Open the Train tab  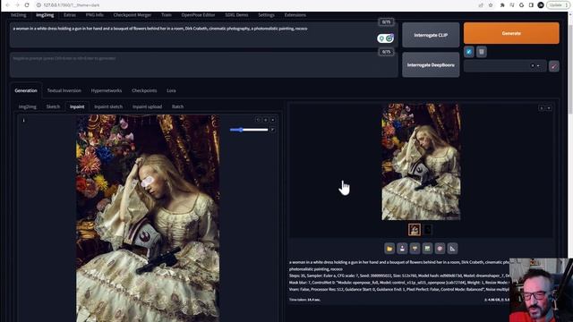coord(167,15)
